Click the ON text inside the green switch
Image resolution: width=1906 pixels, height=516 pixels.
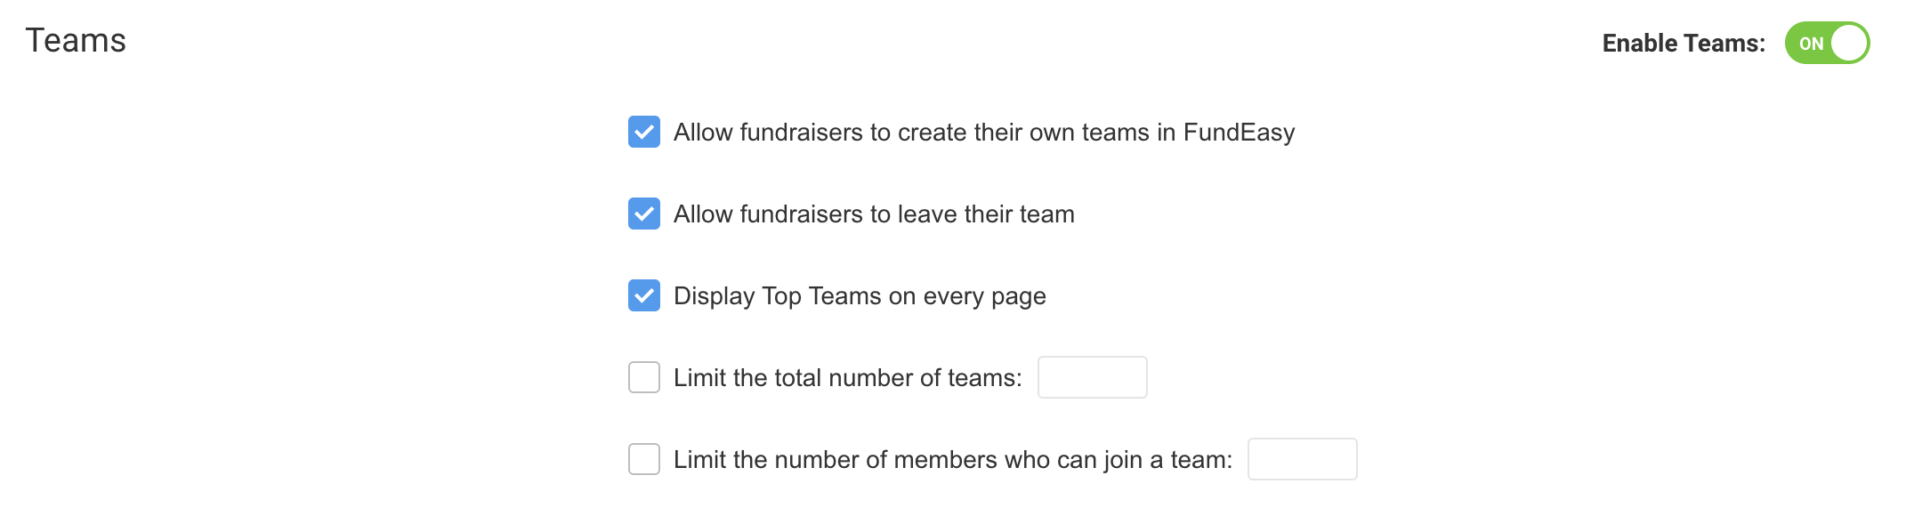1811,44
